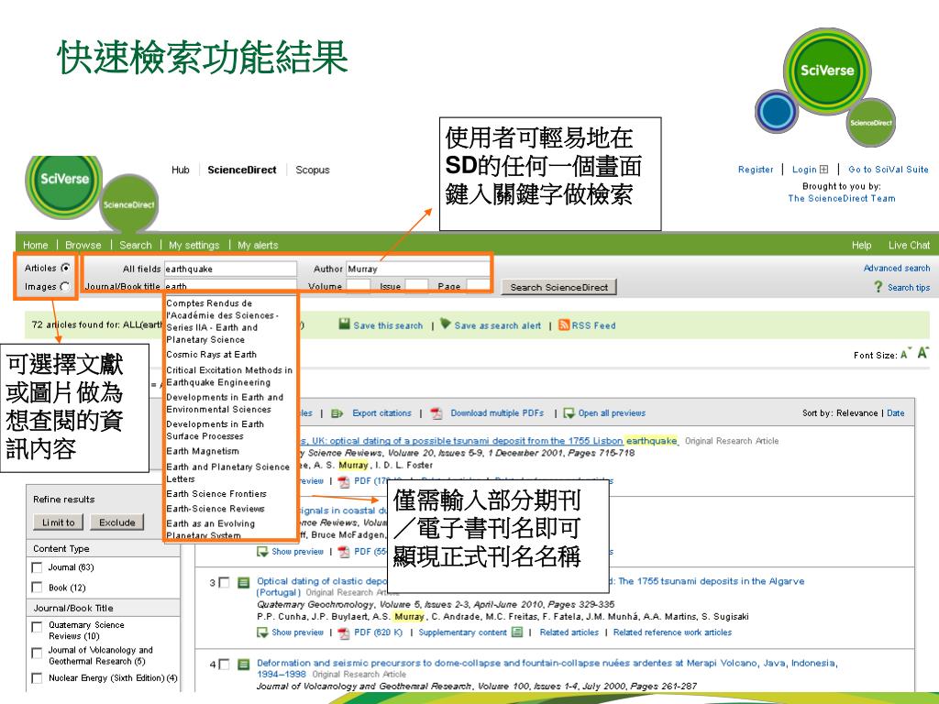Screen dimensions: 939x704
Task: Click green article icon beside result 4
Action: [243, 664]
